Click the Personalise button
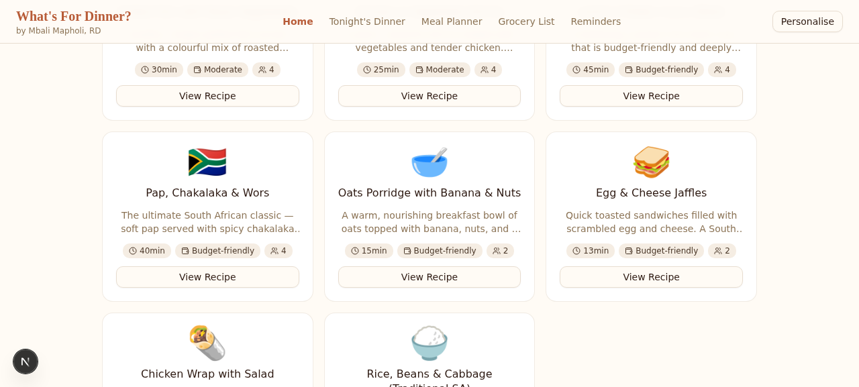Image resolution: width=859 pixels, height=387 pixels. (x=807, y=21)
